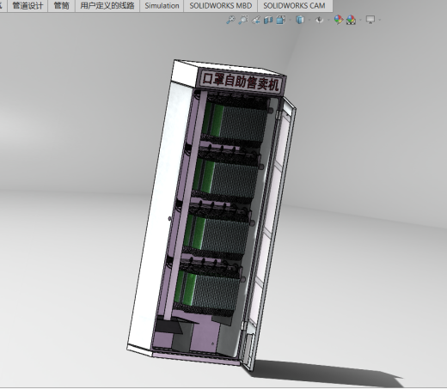Expand the Apply Scene dropdown arrow

tap(360, 20)
